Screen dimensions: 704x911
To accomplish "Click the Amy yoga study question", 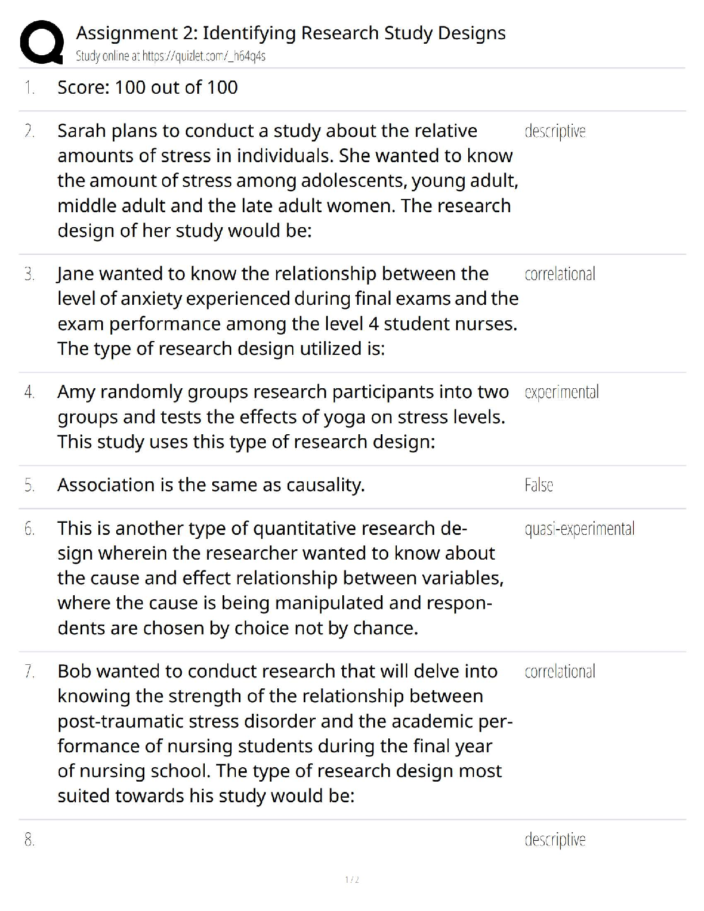I will click(x=282, y=417).
